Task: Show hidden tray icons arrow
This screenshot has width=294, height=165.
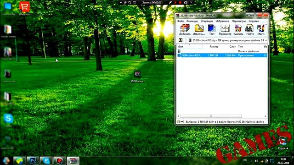Action: tap(251, 161)
